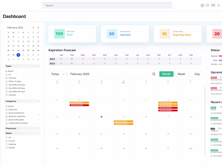Screen dimensions: 222x166
Task: Click the Attach tag in Recent activity
Action: 213,108
